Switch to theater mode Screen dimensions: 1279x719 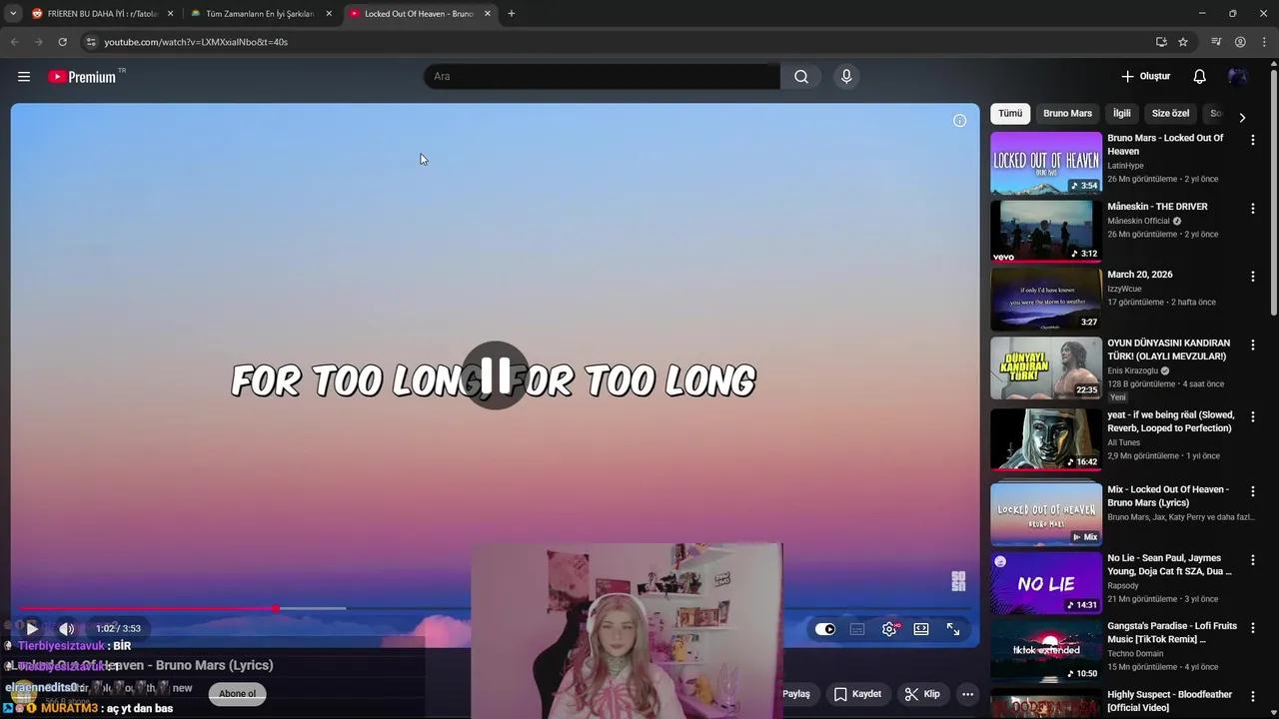pos(921,629)
